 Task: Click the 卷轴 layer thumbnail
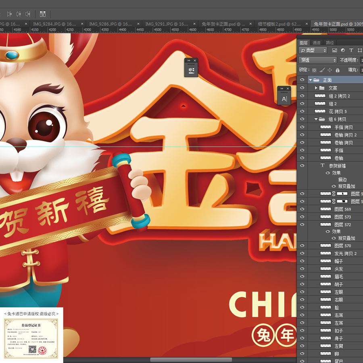325,158
